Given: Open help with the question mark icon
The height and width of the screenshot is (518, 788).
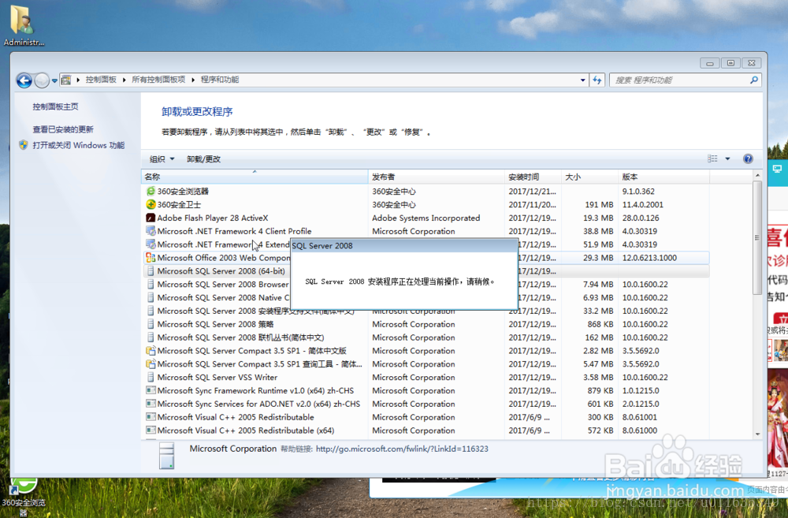Looking at the screenshot, I should coord(748,159).
